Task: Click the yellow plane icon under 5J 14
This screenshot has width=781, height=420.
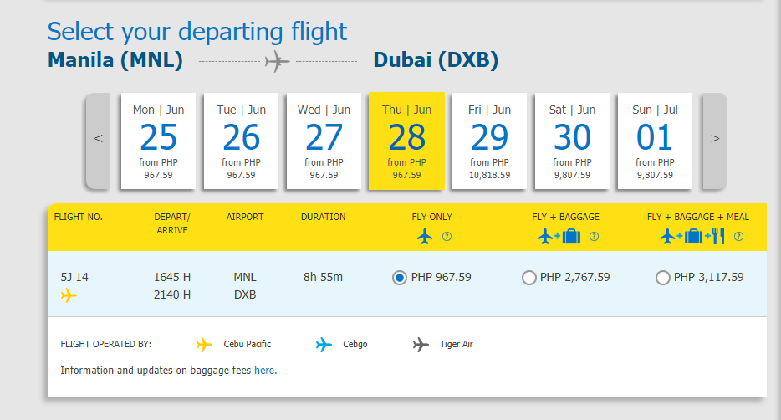Action: pyautogui.click(x=69, y=295)
